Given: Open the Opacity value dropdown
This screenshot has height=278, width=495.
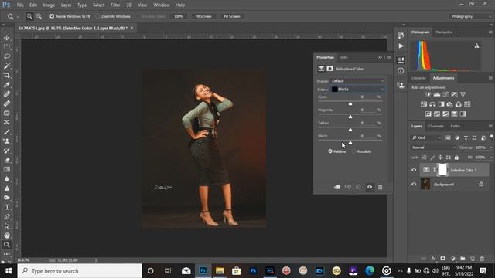Looking at the screenshot, I should pyautogui.click(x=490, y=147).
